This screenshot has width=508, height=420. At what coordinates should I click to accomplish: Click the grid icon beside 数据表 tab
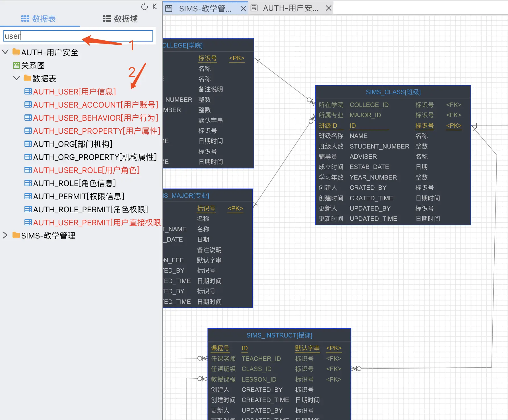25,19
